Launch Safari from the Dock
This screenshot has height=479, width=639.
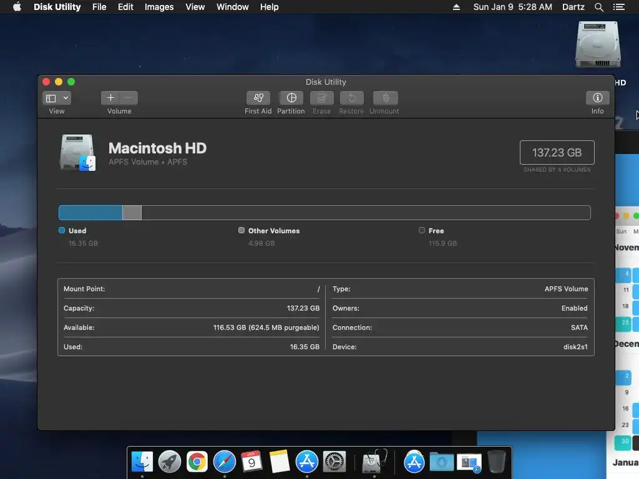point(225,462)
